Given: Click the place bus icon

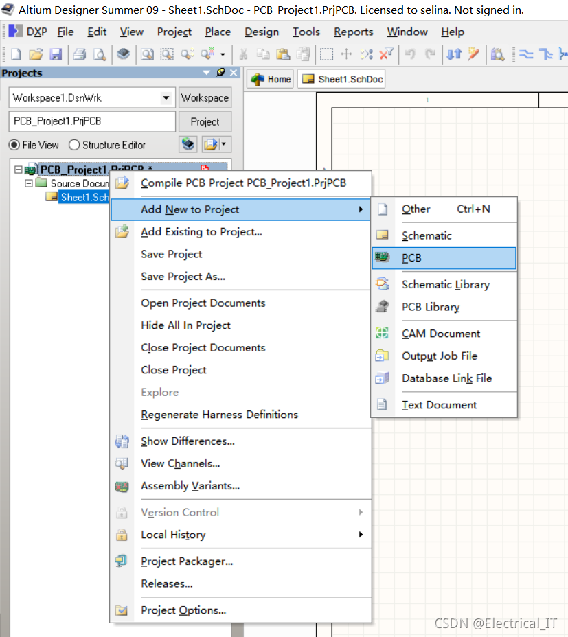Looking at the screenshot, I should (x=546, y=54).
